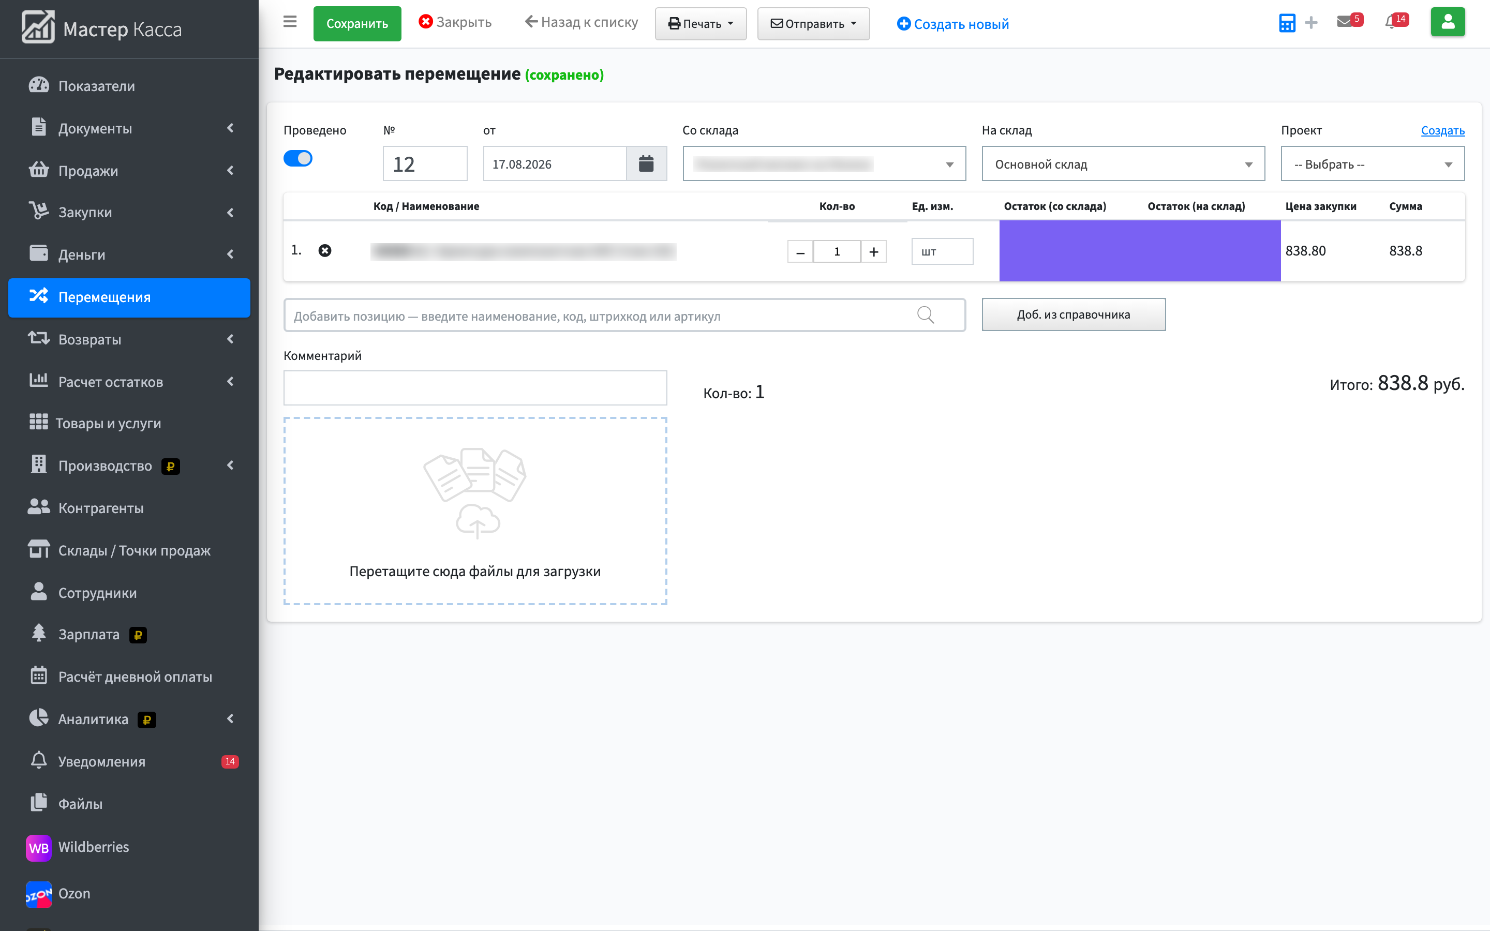The height and width of the screenshot is (931, 1490).
Task: Click the шт unit field
Action: pos(942,251)
